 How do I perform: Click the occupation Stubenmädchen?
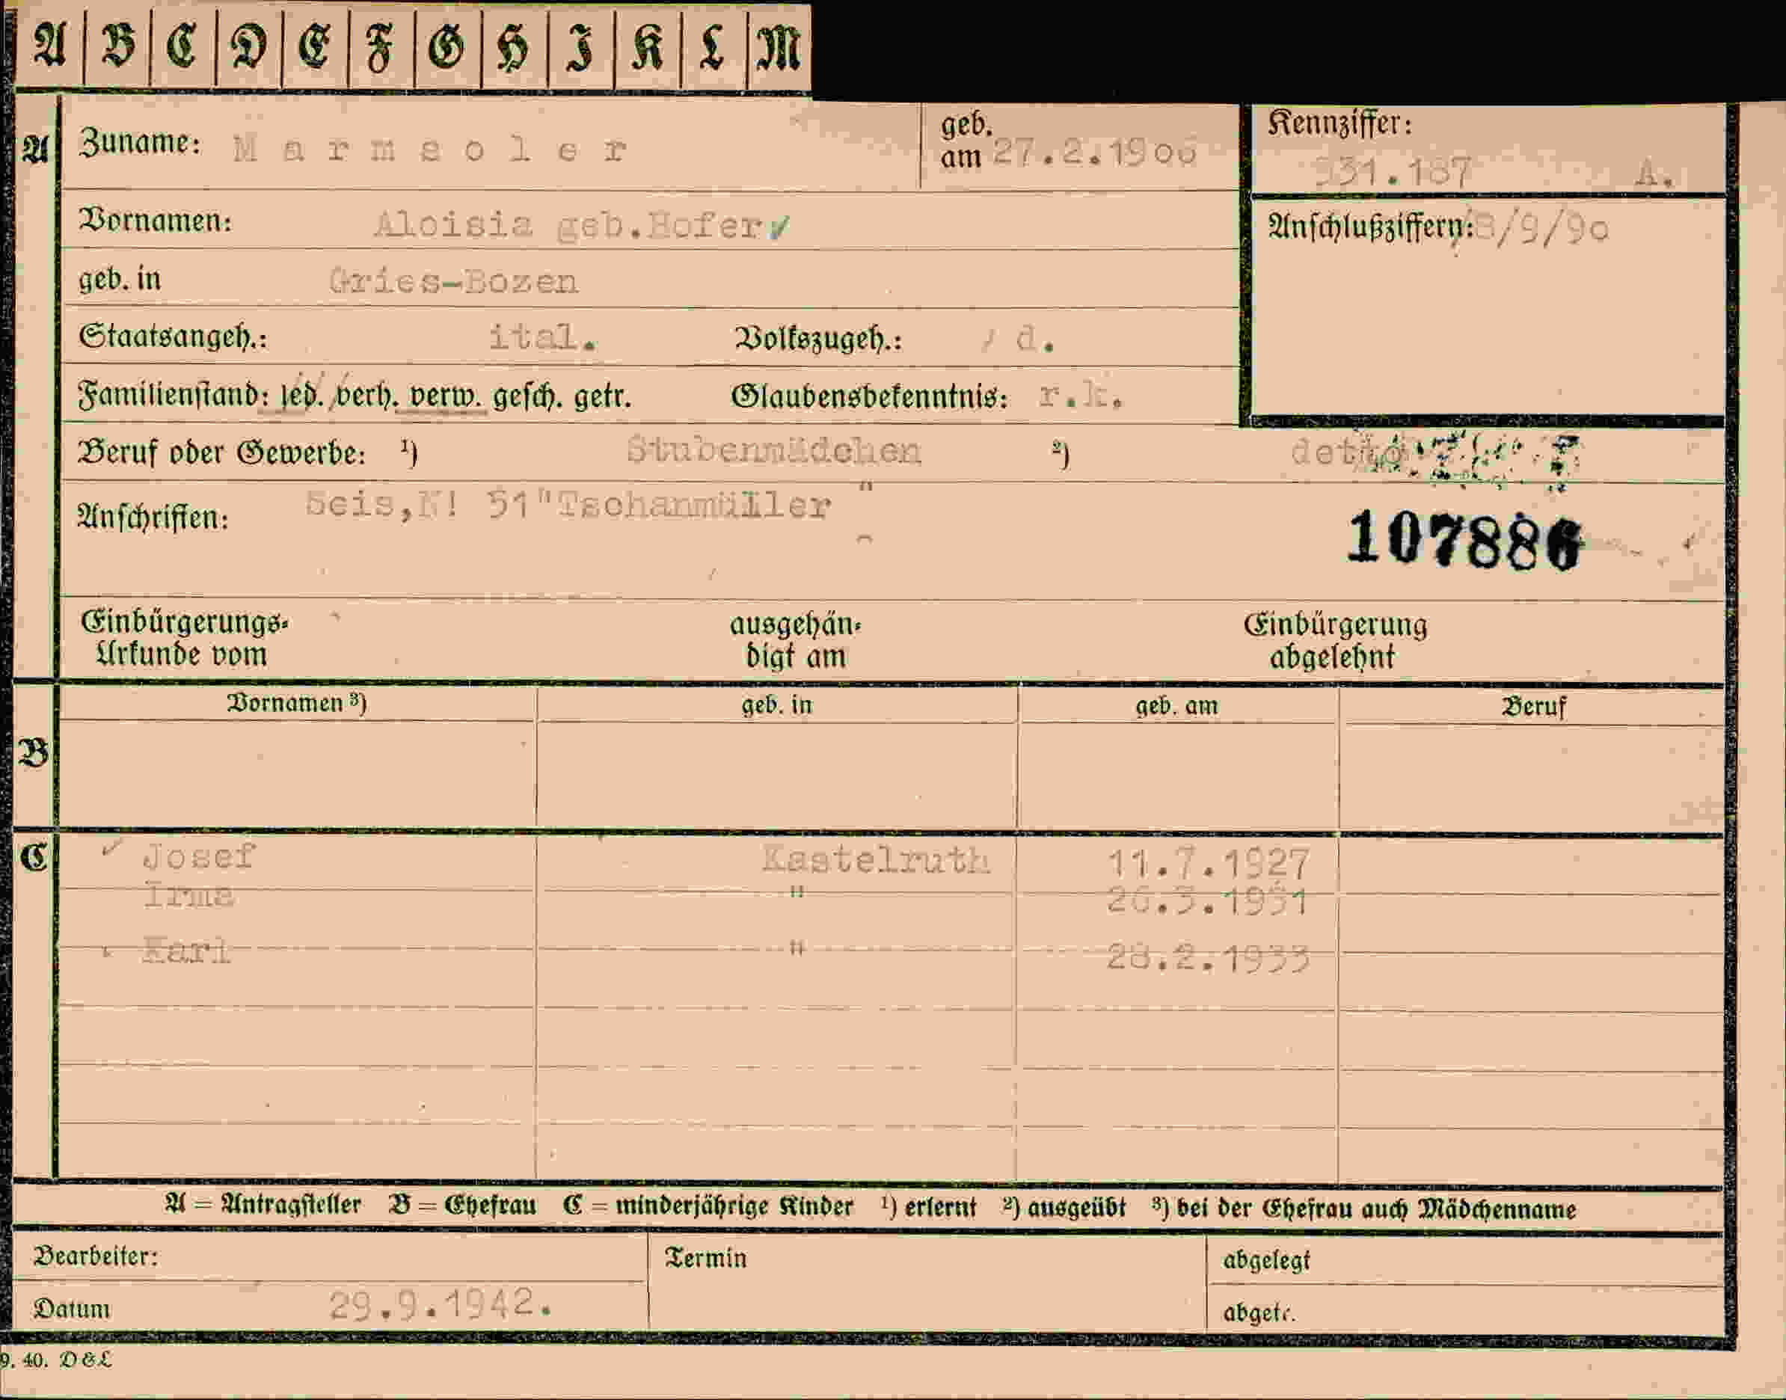pos(774,450)
